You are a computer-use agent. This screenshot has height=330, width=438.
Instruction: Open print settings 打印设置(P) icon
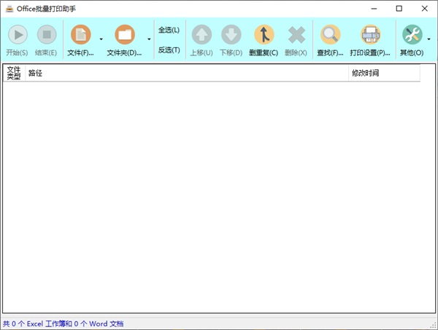(370, 35)
